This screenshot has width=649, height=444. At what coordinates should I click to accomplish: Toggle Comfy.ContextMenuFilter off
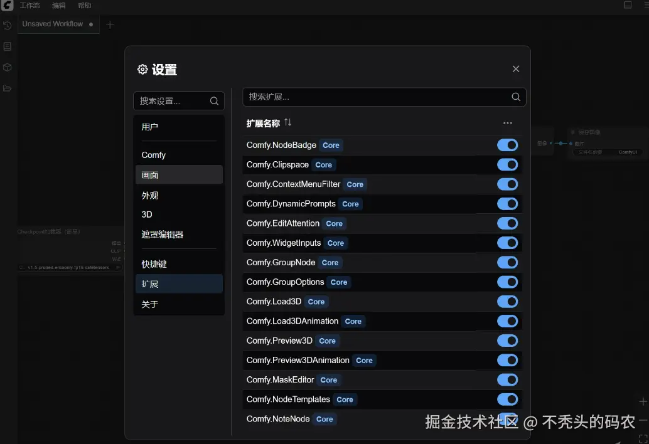507,184
